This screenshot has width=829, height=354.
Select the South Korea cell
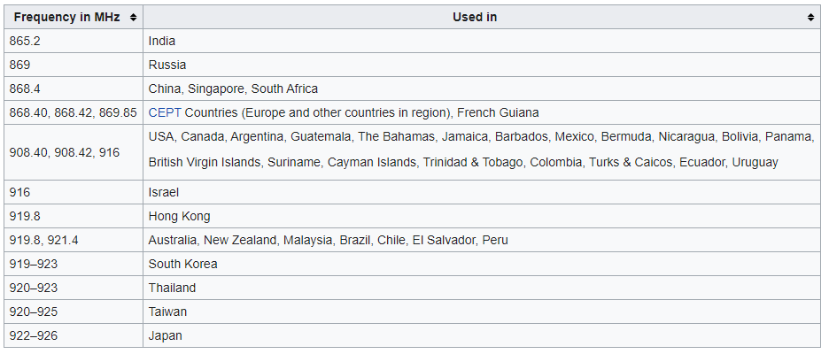(x=482, y=264)
